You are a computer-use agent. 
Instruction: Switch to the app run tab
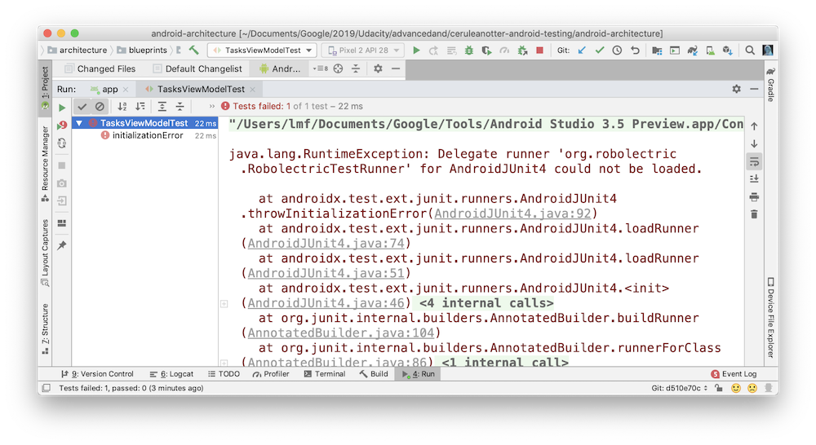(x=104, y=89)
